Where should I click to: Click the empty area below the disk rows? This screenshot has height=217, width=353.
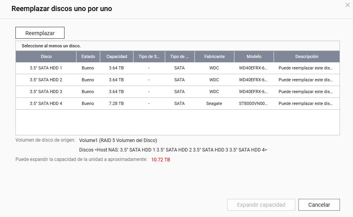[177, 122]
